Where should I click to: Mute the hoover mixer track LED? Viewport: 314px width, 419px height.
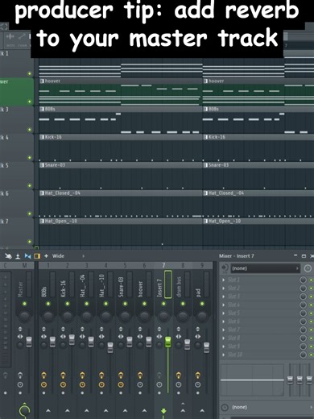coord(144,304)
